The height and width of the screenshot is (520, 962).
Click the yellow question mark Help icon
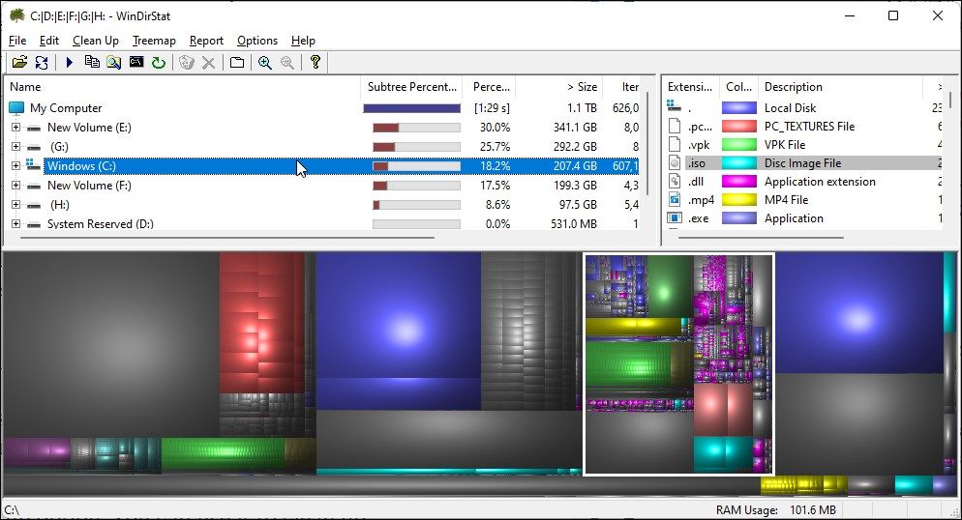pos(315,63)
